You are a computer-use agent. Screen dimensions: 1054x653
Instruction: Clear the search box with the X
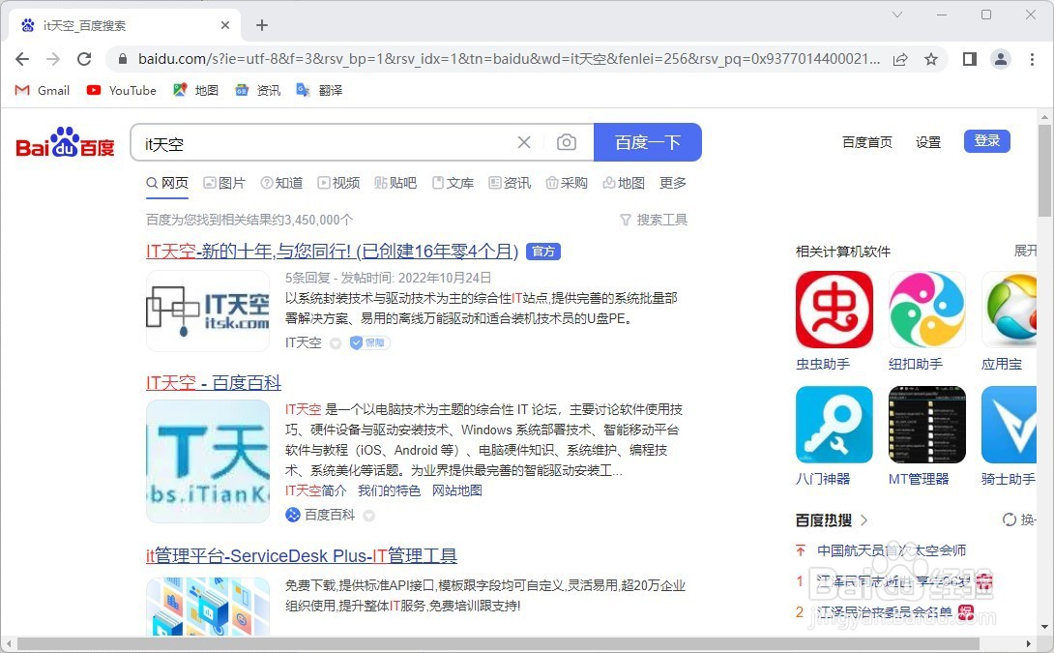(524, 142)
